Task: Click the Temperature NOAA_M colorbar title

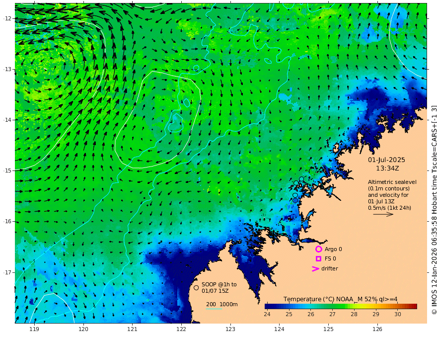Action: [x=341, y=299]
